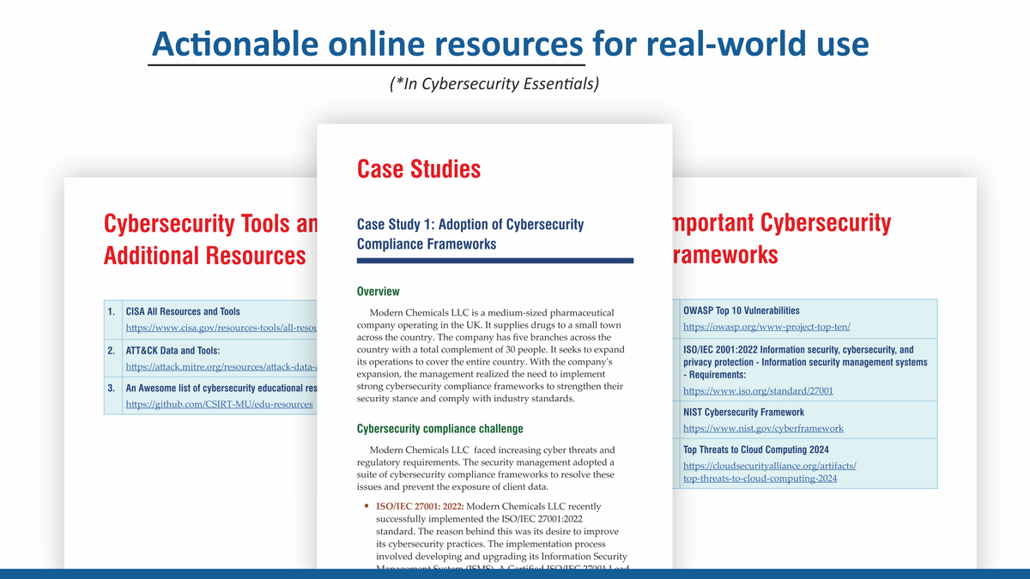The height and width of the screenshot is (579, 1030).
Task: Click the '(*In Cybersecurity Essentials)' subtitle
Action: [494, 83]
